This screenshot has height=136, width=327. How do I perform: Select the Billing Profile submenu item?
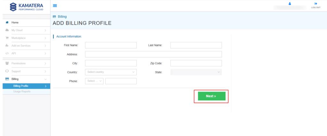coord(27,86)
